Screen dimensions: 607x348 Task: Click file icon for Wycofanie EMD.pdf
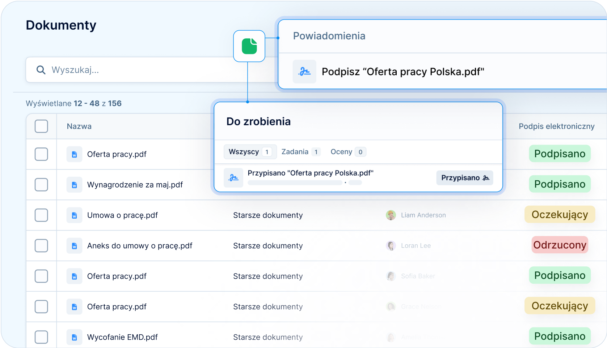[x=74, y=337]
